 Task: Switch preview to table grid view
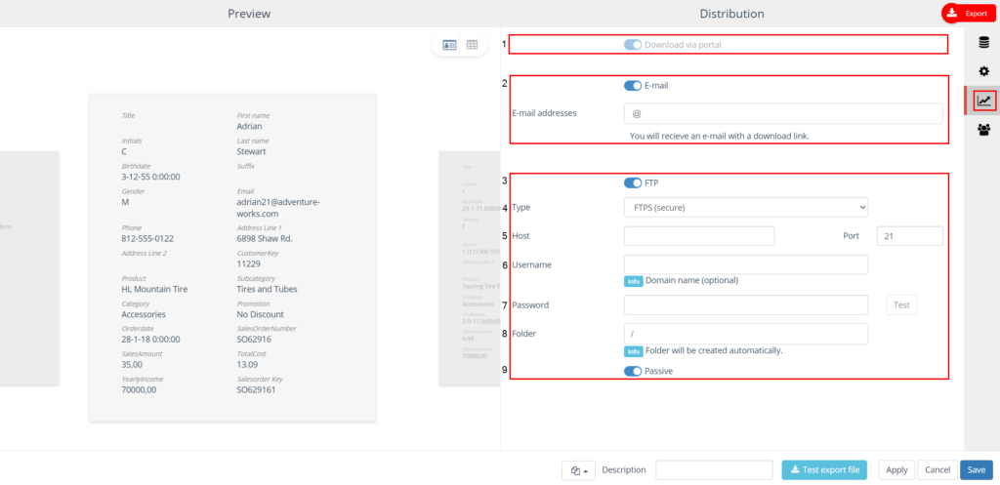tap(472, 45)
